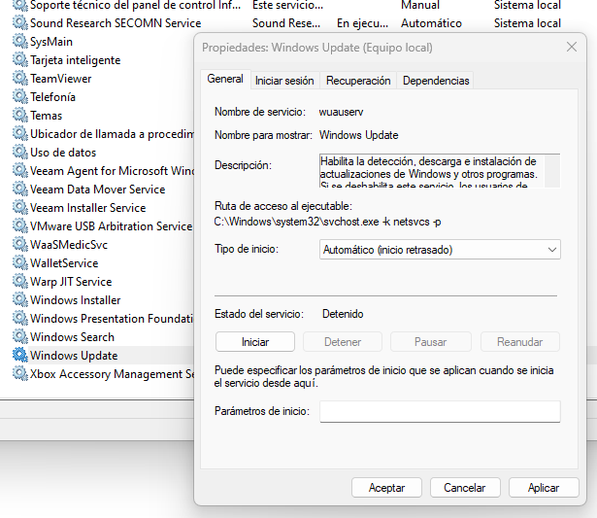This screenshot has width=597, height=518.
Task: Click the gear icon beside Temas
Action: 20,115
